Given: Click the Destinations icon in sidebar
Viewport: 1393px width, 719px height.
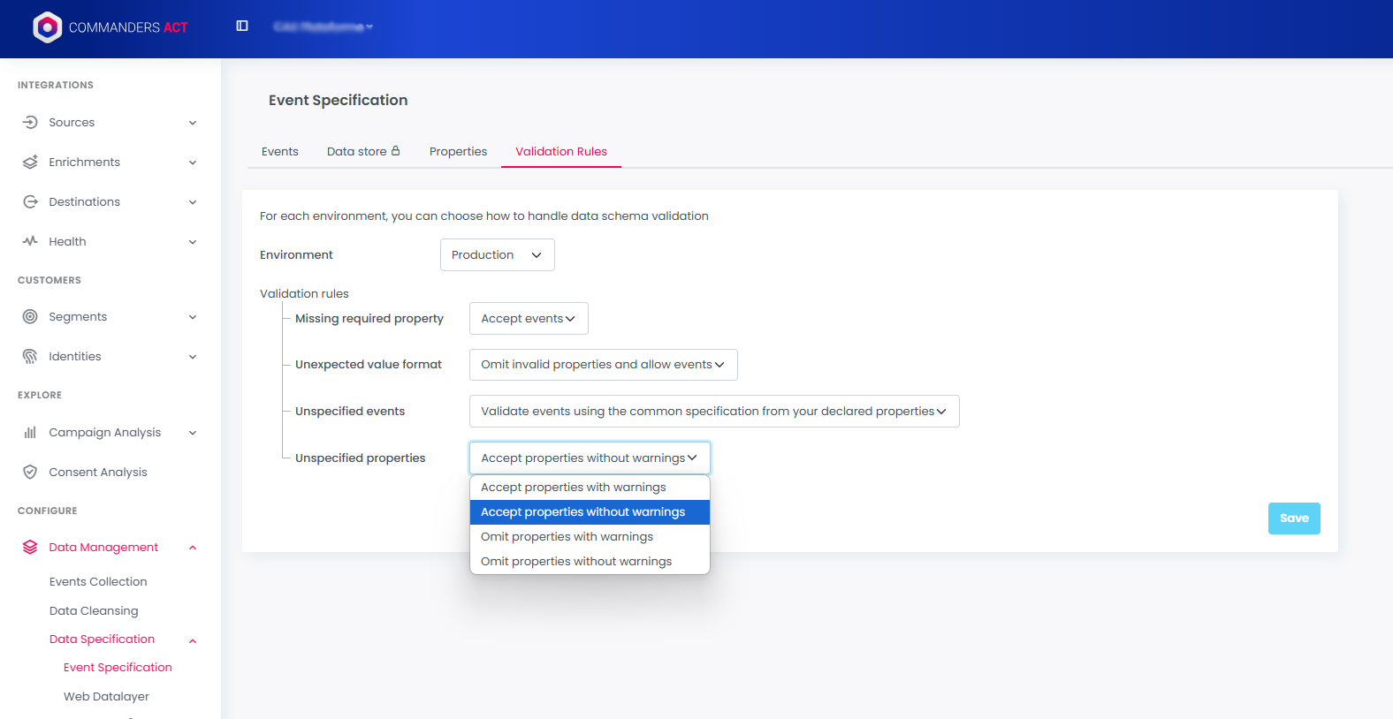Looking at the screenshot, I should tap(30, 202).
